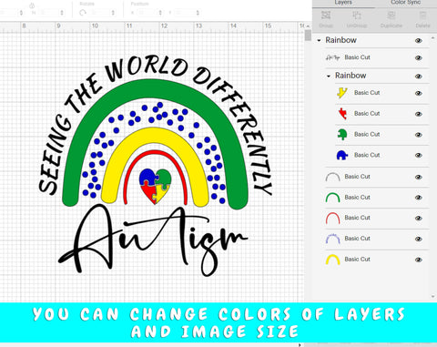The image size is (437, 347).
Task: Select the gray arc outline layer thumbnail
Action: (332, 177)
